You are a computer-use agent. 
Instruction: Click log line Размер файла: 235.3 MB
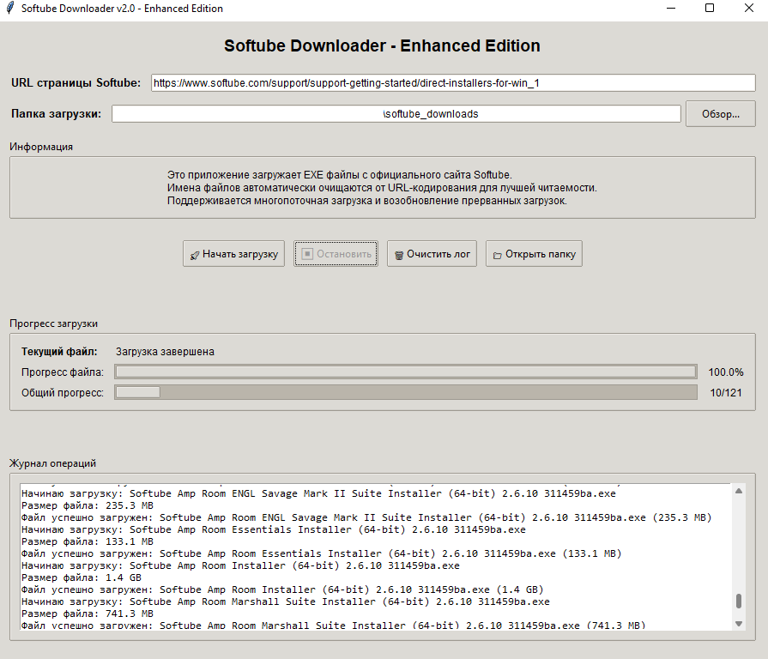pyautogui.click(x=88, y=505)
